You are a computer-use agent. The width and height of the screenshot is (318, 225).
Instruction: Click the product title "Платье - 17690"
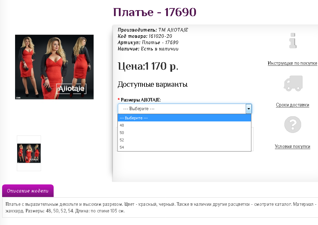[x=155, y=13]
